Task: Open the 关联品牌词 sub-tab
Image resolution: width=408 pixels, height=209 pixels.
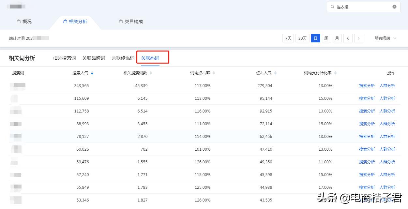Action: click(x=94, y=58)
